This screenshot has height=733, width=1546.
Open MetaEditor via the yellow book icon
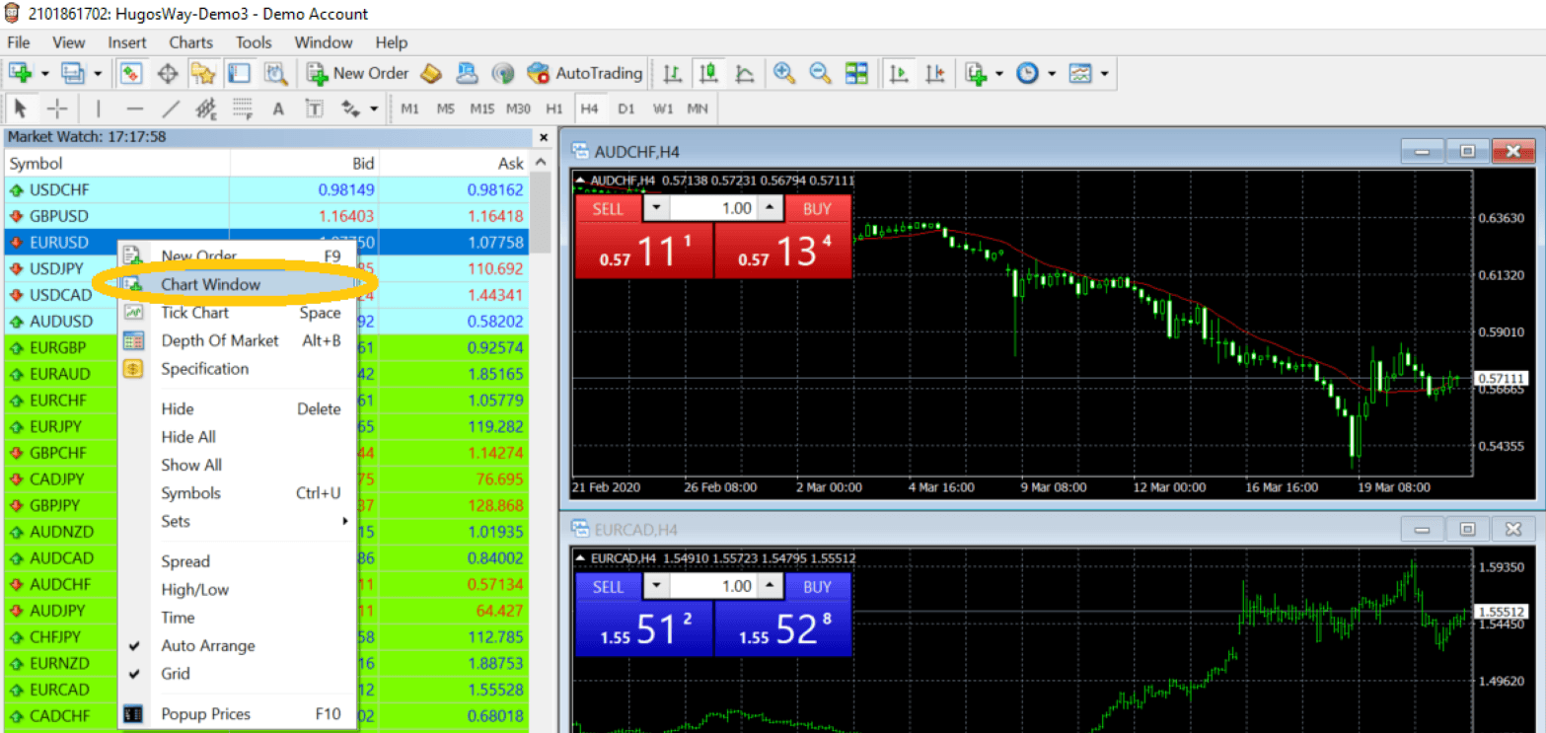[430, 73]
